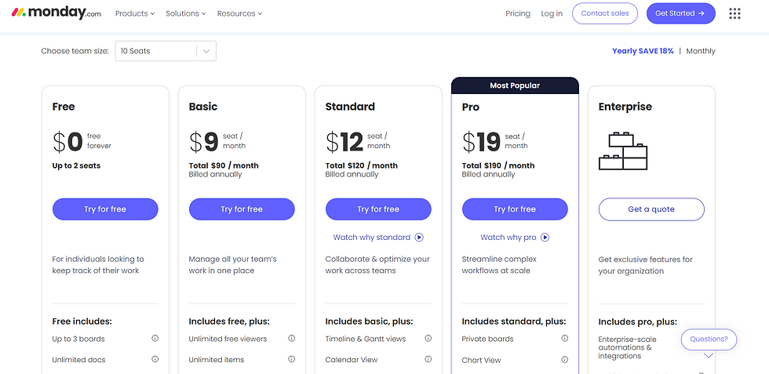
Task: Open the info icon for Up to 3 boards
Action: pos(155,338)
